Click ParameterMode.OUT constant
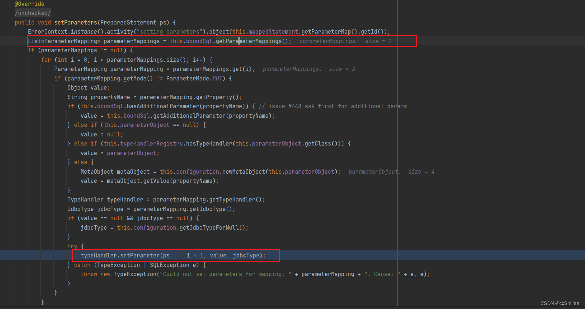This screenshot has height=309, width=585. pos(194,78)
